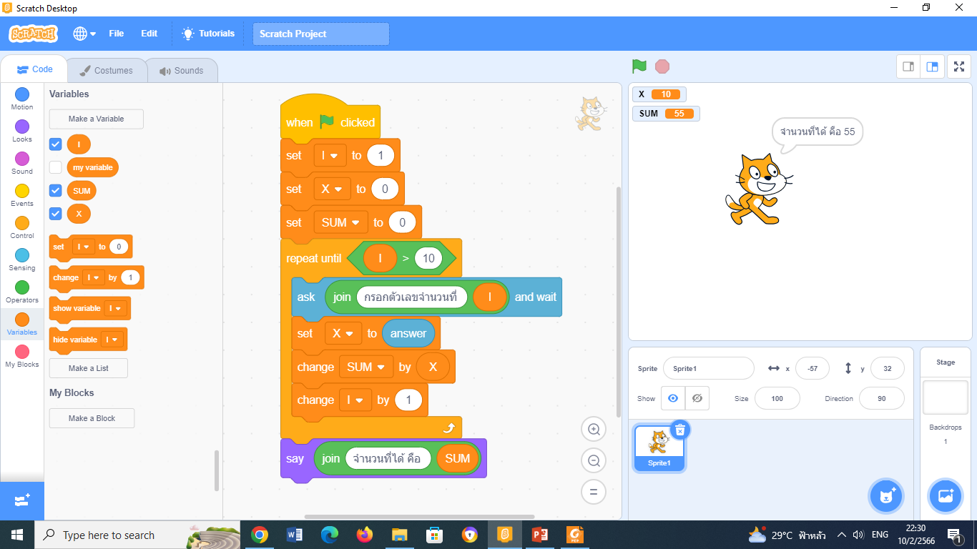The width and height of the screenshot is (977, 549).
Task: Delete Sprite1 using the trash icon
Action: click(680, 430)
